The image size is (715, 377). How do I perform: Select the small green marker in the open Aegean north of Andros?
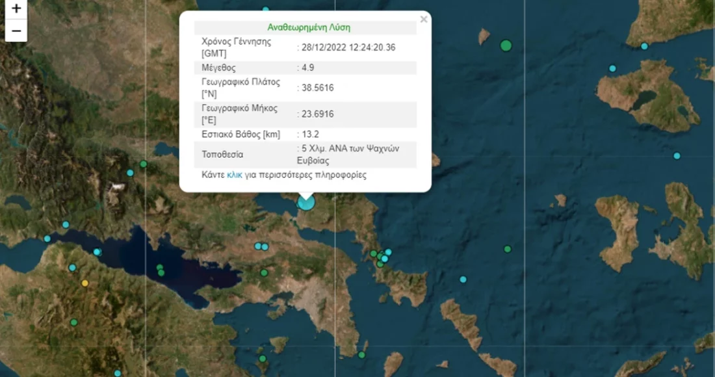(x=508, y=249)
